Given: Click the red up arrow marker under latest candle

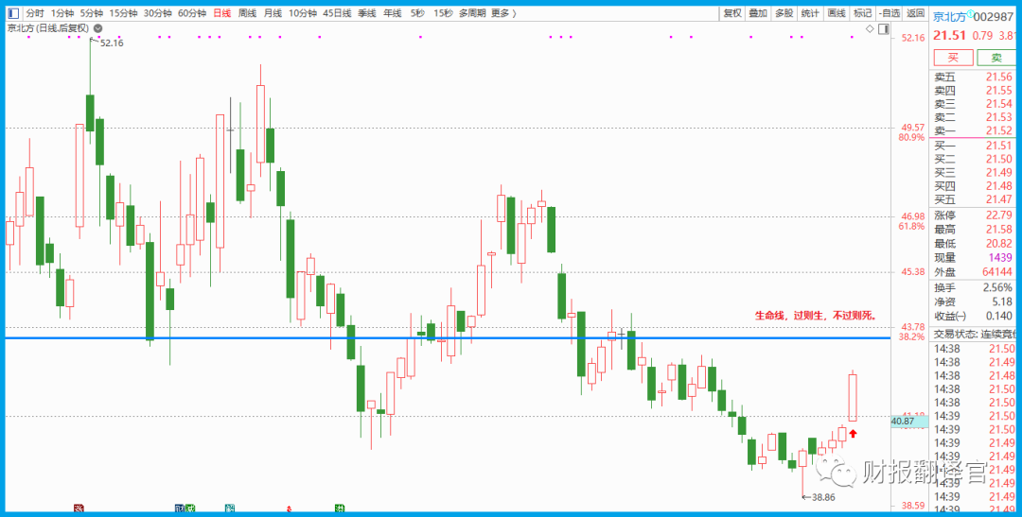Looking at the screenshot, I should pyautogui.click(x=853, y=434).
